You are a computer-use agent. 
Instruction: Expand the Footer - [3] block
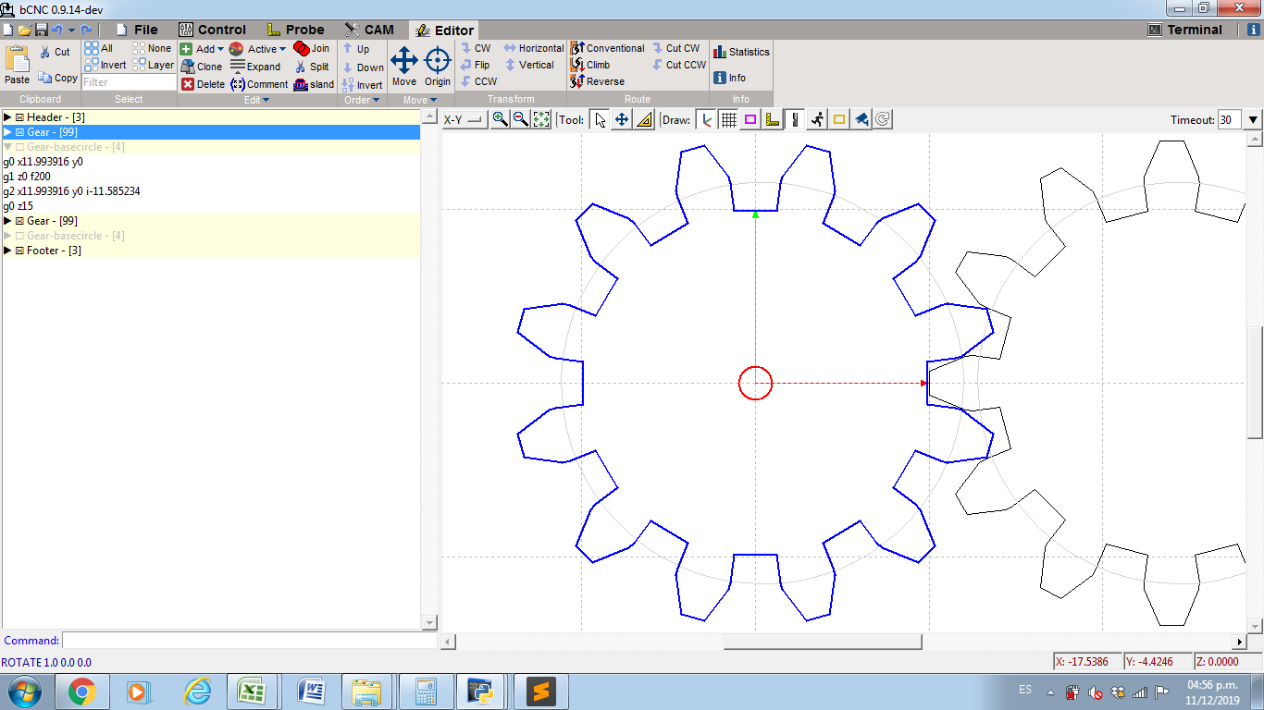[x=7, y=251]
